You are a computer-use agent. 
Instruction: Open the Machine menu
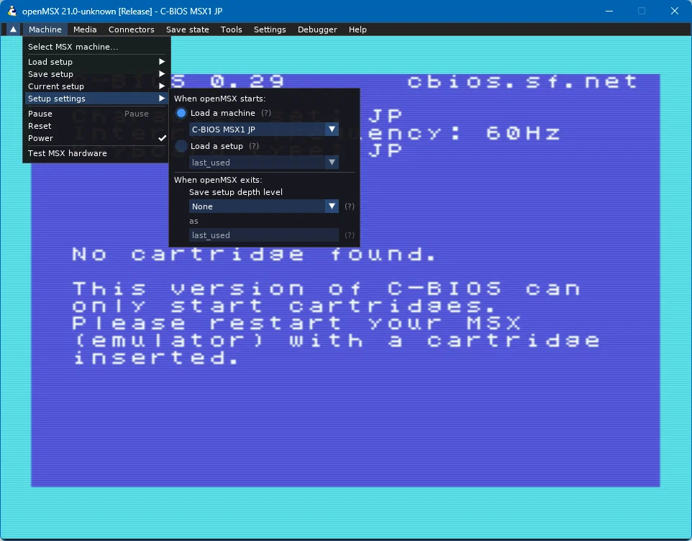45,29
